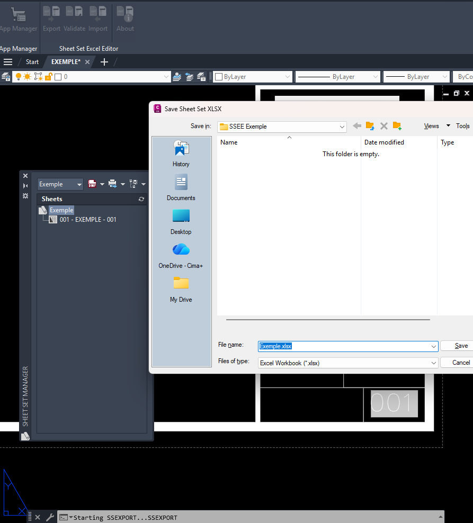Open OneDrive - Cima+ location
This screenshot has width=473, height=523.
point(181,256)
